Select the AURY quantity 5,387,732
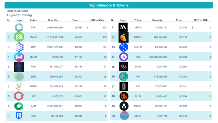This screenshot has width=218, height=123. [x=162, y=116]
